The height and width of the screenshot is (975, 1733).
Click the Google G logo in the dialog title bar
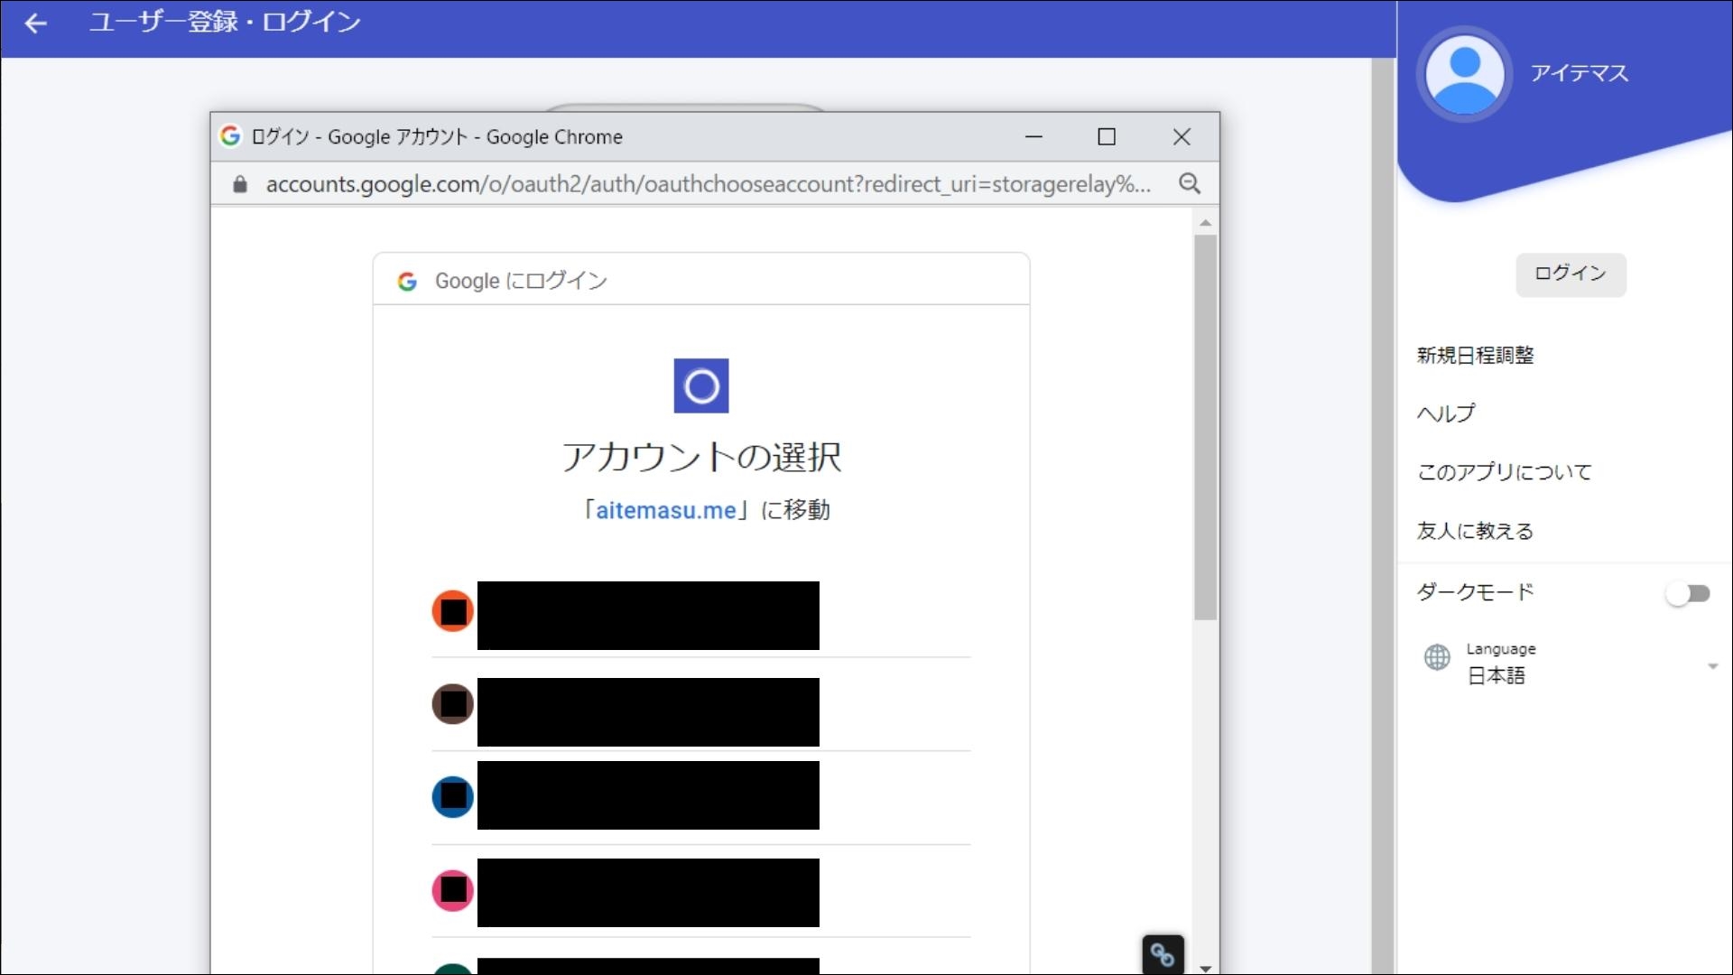point(231,136)
